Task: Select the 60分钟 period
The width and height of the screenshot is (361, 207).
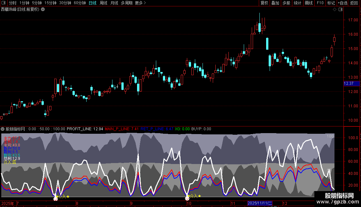Action: coord(80,3)
